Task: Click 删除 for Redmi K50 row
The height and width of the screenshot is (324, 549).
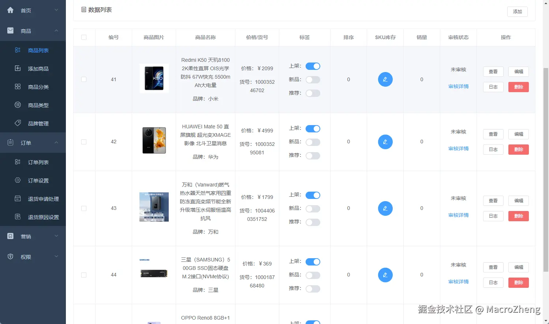Action: click(x=519, y=87)
